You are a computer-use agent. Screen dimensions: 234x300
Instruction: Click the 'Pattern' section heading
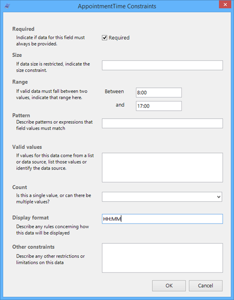tap(21, 115)
